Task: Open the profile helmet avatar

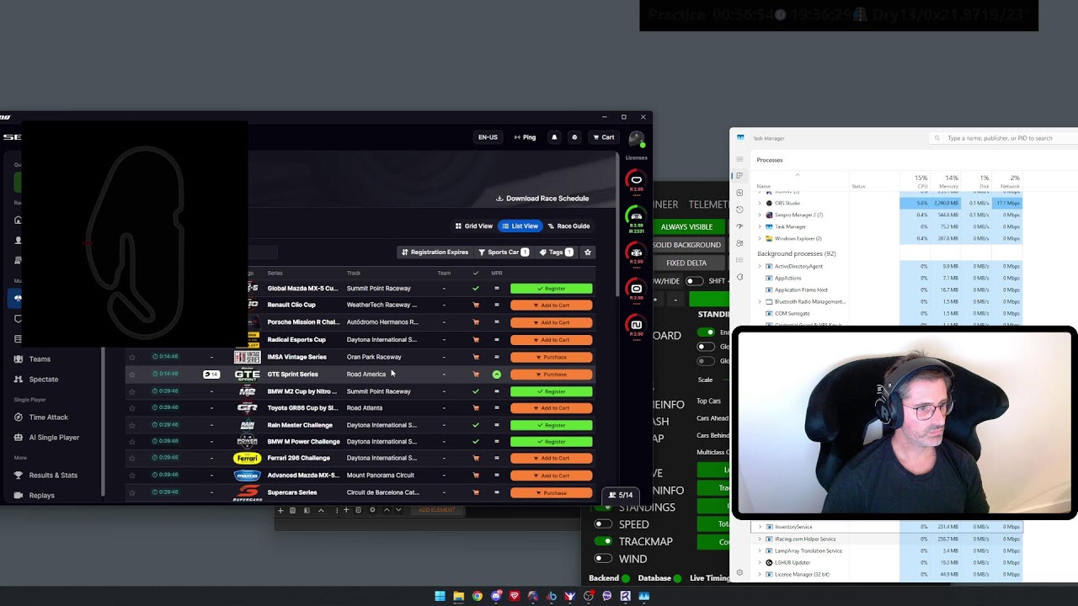Action: pyautogui.click(x=636, y=139)
